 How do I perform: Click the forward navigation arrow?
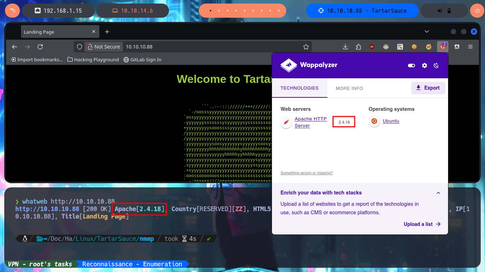[x=27, y=47]
